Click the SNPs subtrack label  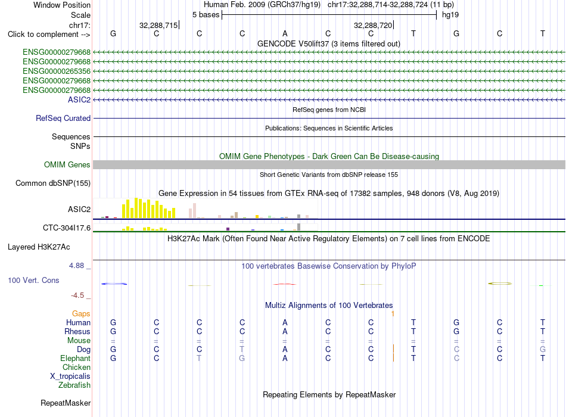click(x=80, y=146)
